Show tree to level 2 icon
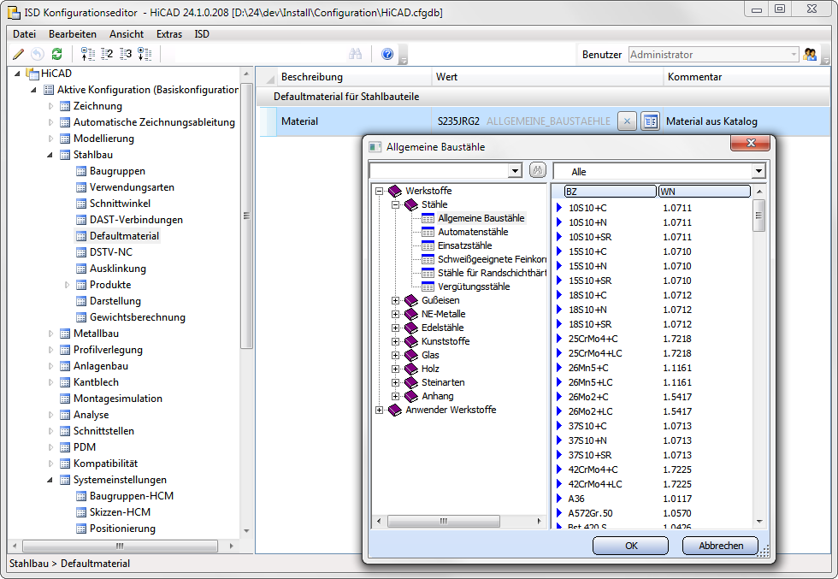The height and width of the screenshot is (579, 838). (107, 54)
